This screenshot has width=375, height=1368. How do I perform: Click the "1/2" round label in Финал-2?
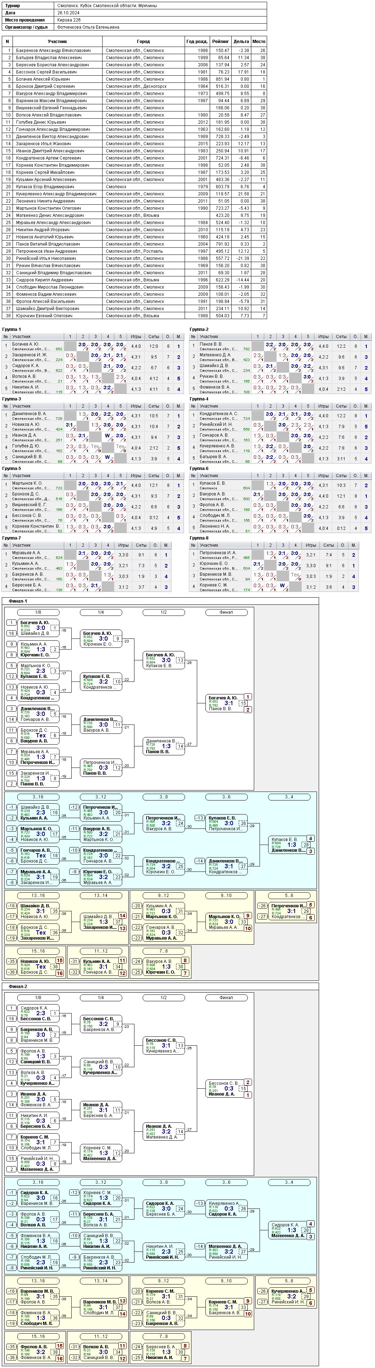pos(163,997)
